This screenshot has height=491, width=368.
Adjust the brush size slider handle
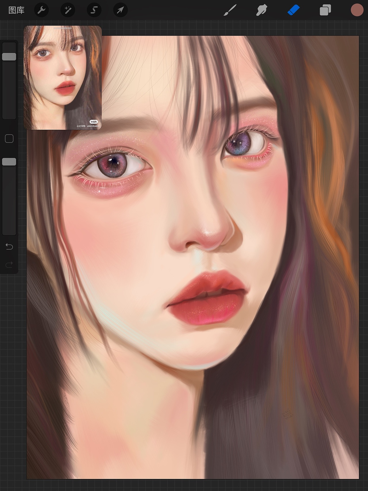[x=9, y=56]
